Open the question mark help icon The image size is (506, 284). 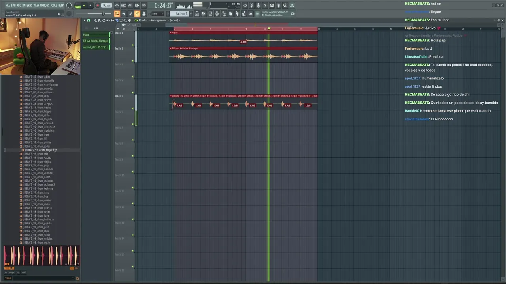tap(265, 6)
